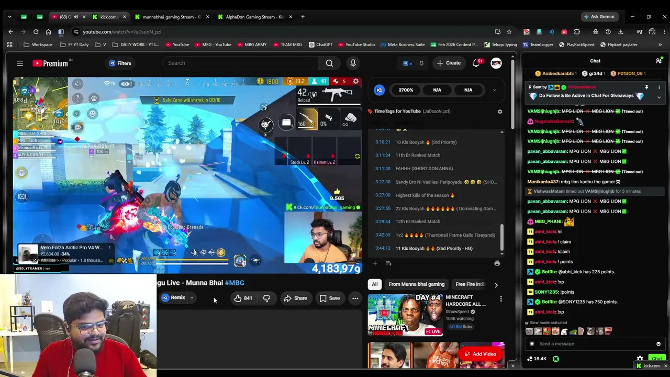Open the Kick chat users list icon
The height and width of the screenshot is (377, 670).
(659, 61)
